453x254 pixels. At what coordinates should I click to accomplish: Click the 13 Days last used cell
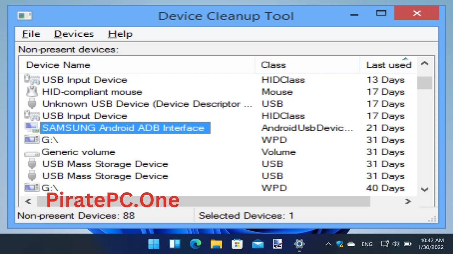pos(385,80)
